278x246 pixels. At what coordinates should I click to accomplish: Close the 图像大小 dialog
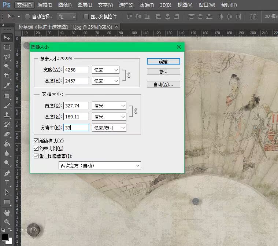pyautogui.click(x=178, y=47)
